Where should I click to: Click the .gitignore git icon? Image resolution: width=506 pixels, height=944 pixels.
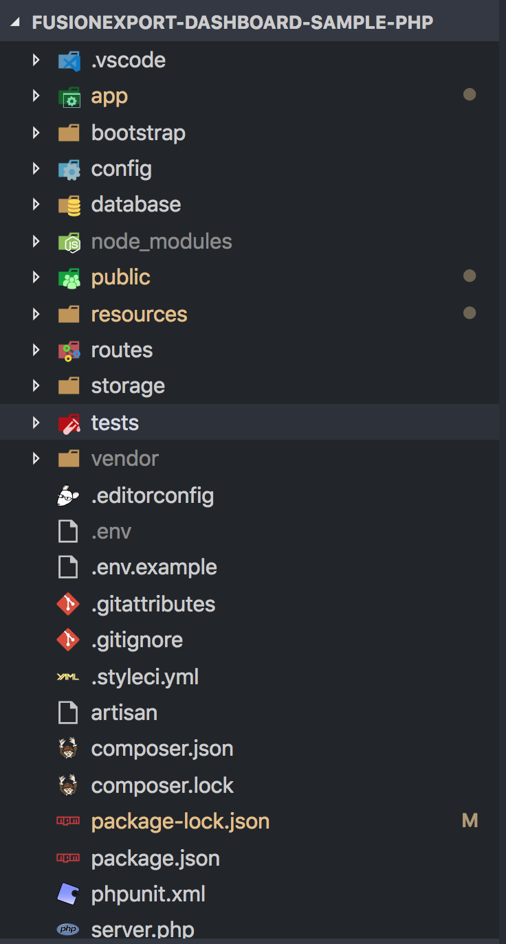(67, 640)
